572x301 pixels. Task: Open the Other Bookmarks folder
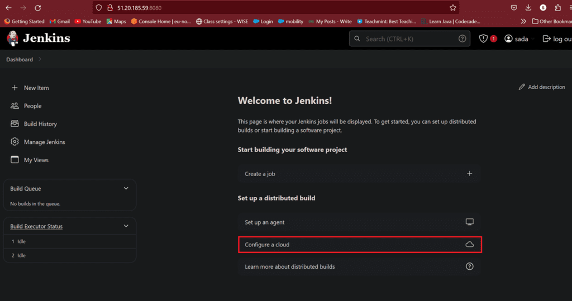[552, 22]
